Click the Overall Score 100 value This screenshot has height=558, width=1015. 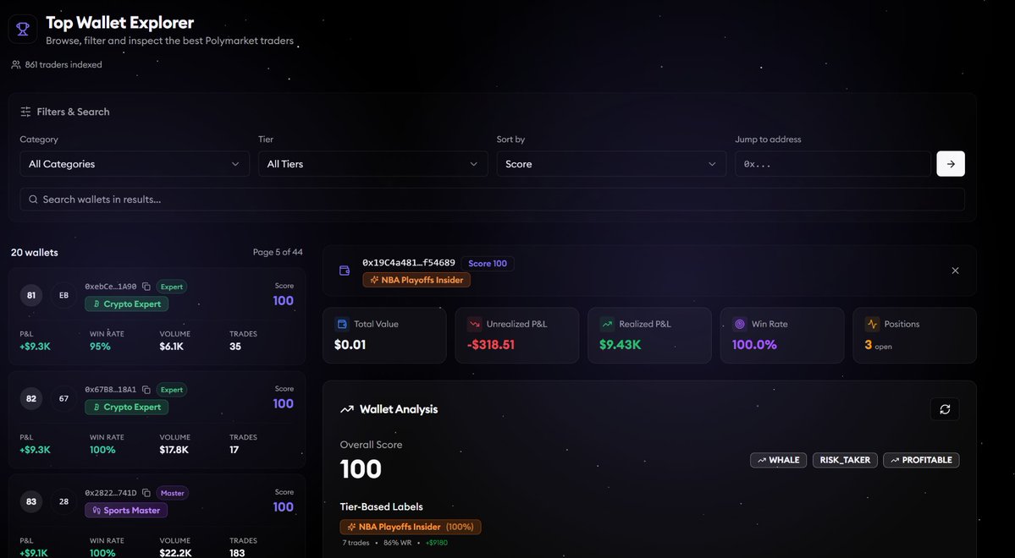[361, 468]
